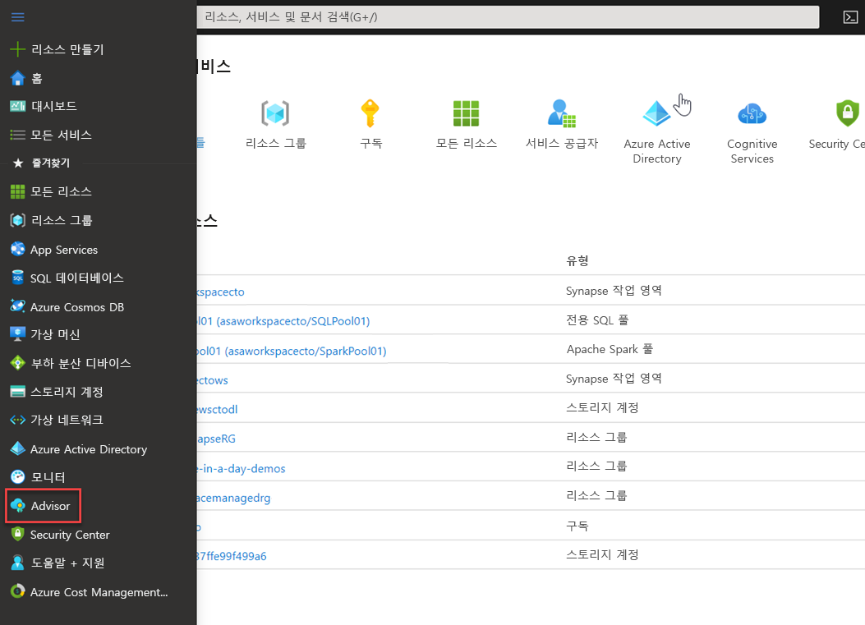Open the '37ffe99f499a6' storage account link
This screenshot has height=625, width=865.
pyautogui.click(x=232, y=556)
